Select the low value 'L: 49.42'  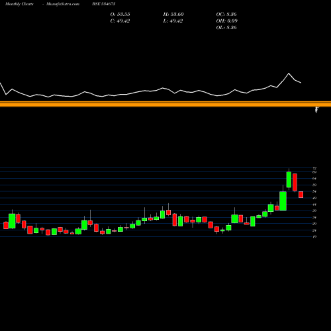(173, 21)
